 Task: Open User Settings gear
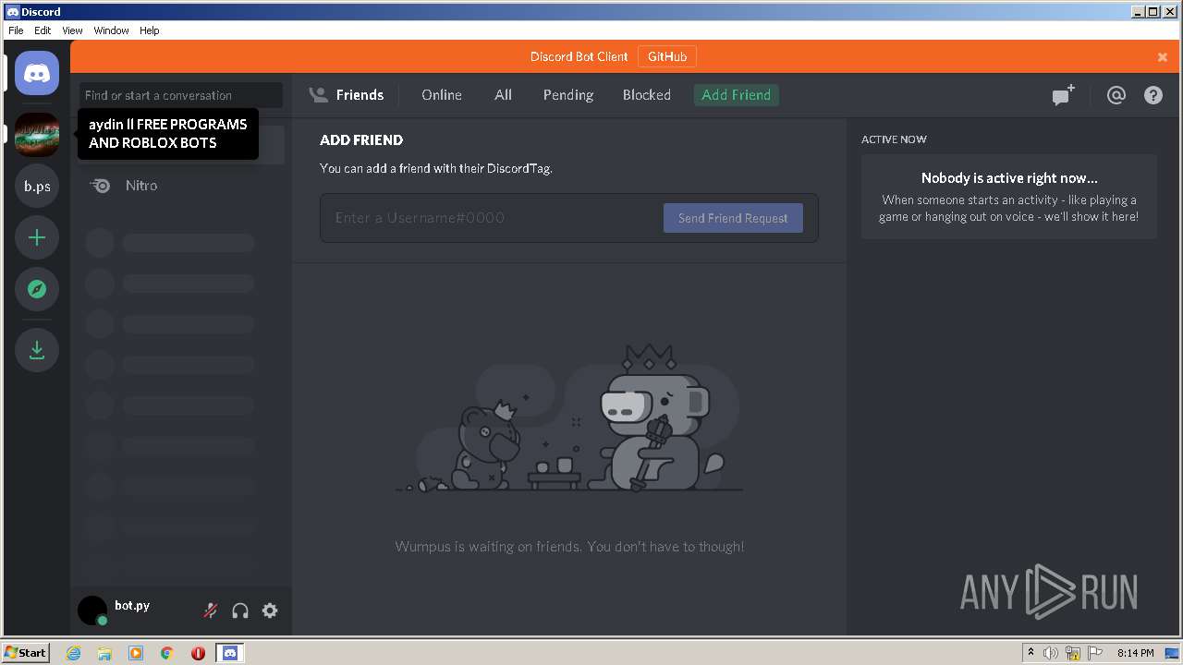tap(270, 611)
